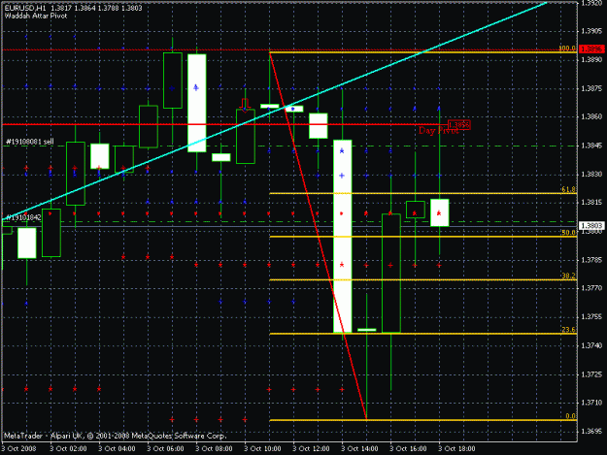This screenshot has height=455, width=607.
Task: Click the 3 Oct 04:00 time label
Action: click(x=117, y=449)
